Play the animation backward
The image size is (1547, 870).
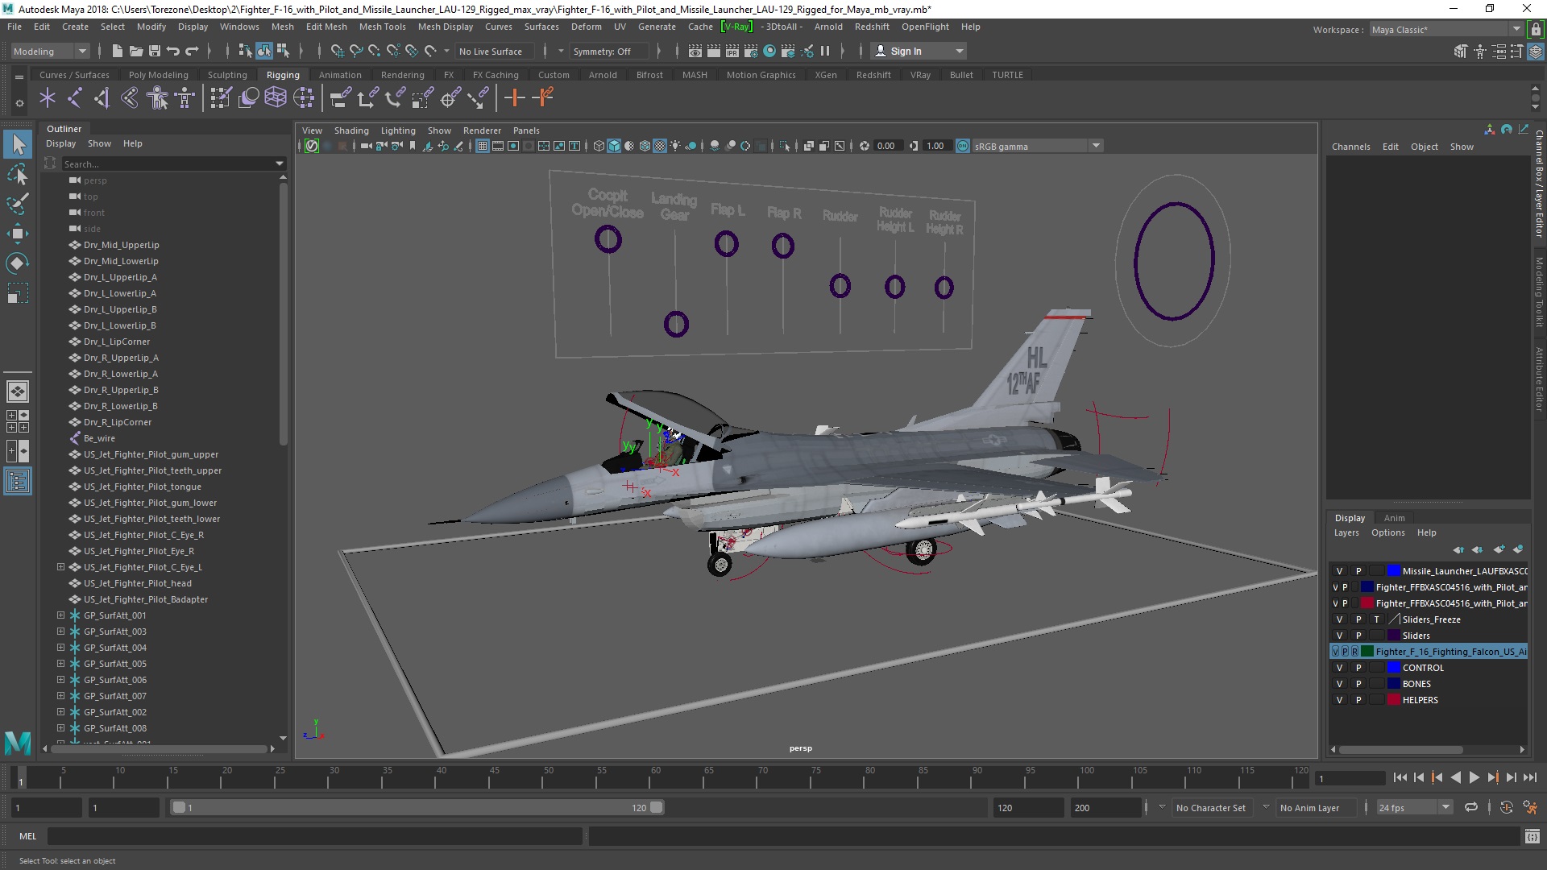click(1455, 778)
